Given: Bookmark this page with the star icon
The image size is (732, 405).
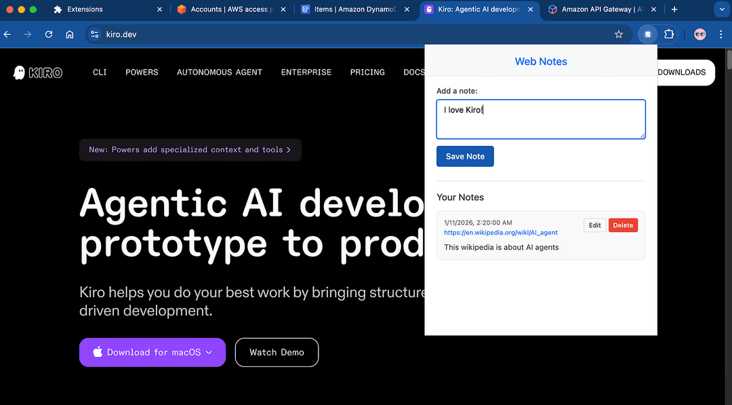Looking at the screenshot, I should click(x=619, y=34).
